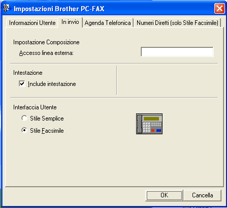The width and height of the screenshot is (227, 208).
Task: Select the Stile Semplice radio button
Action: (x=24, y=118)
